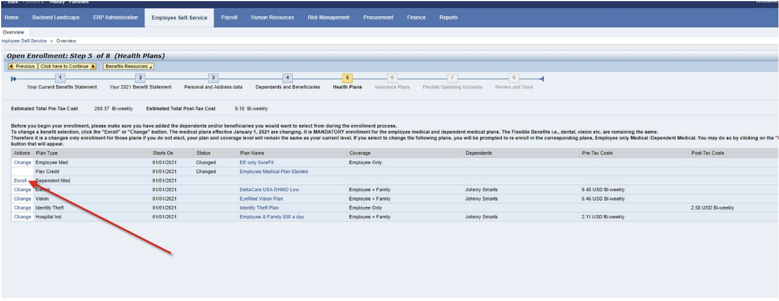
Task: Enroll in Dependent Med plan
Action: click(x=20, y=181)
